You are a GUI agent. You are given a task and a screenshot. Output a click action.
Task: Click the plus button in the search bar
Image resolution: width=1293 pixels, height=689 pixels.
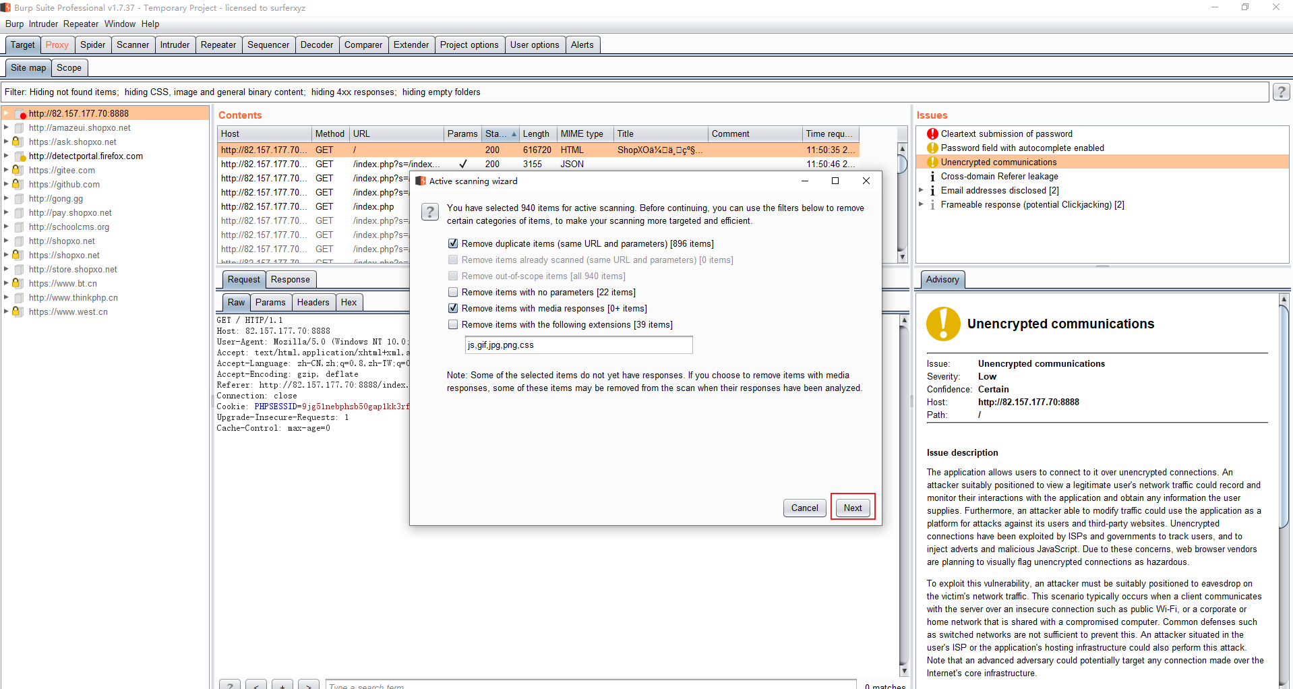[x=282, y=684]
